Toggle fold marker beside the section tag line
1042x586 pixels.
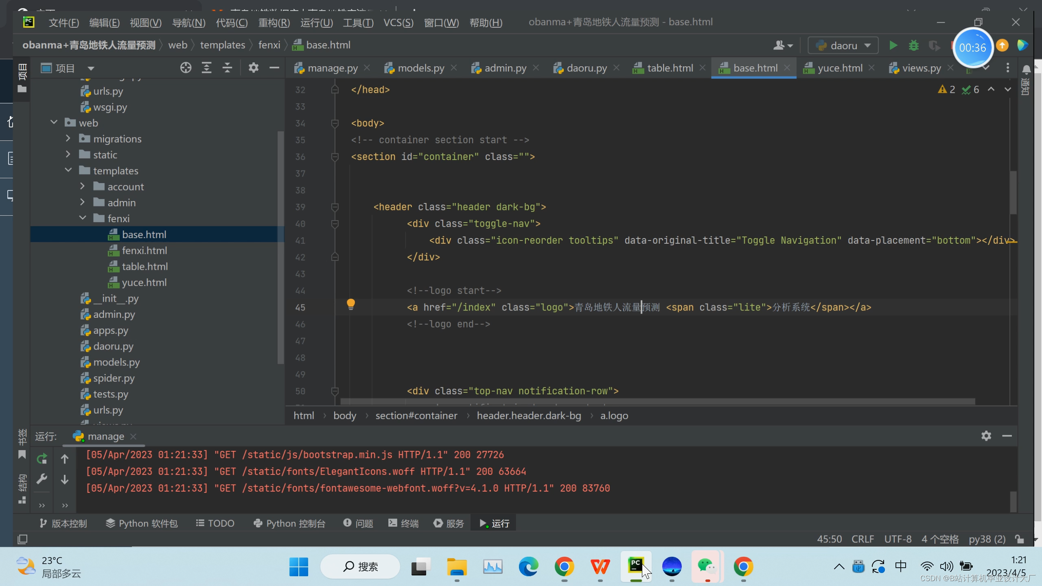[335, 157]
